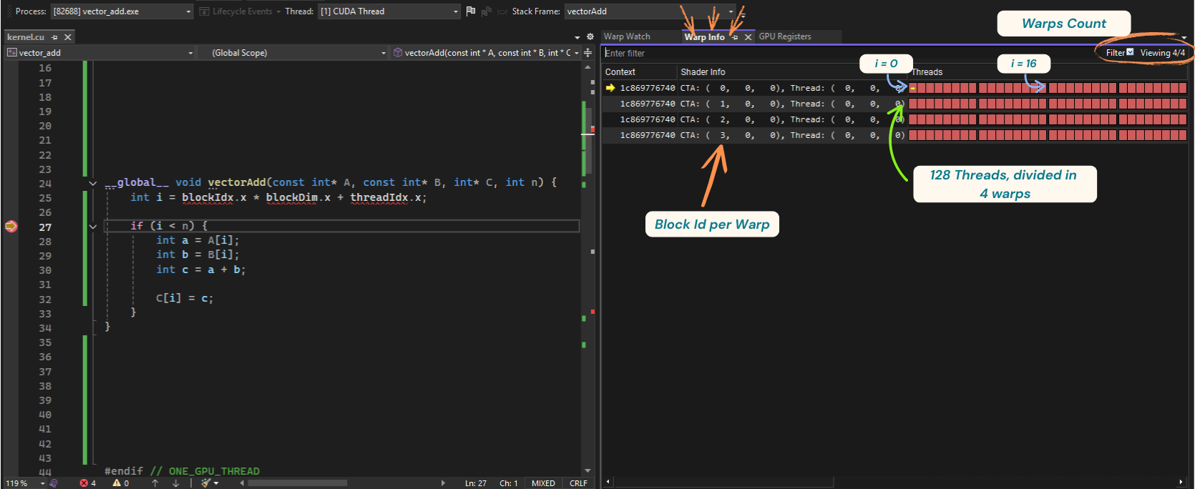Open the vectorAdd member function dropdown
The width and height of the screenshot is (1195, 489).
(x=486, y=53)
